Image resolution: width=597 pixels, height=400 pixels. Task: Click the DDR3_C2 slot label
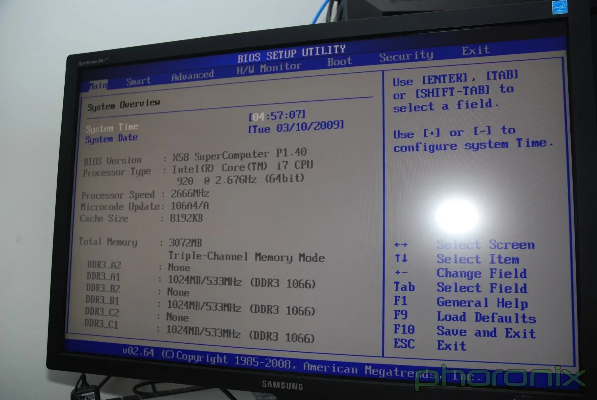[101, 312]
